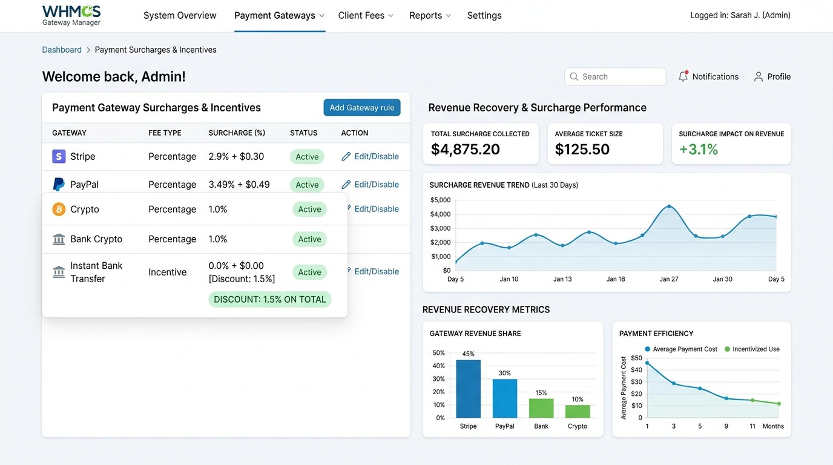Click the "SURCHARGE (%)" column header
The width and height of the screenshot is (833, 465).
pos(237,133)
